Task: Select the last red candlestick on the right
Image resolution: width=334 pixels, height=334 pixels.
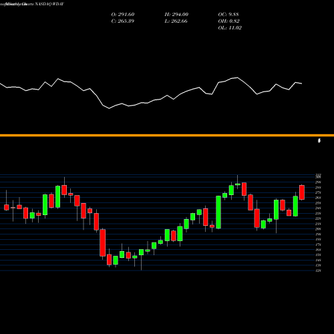Action: point(302,192)
